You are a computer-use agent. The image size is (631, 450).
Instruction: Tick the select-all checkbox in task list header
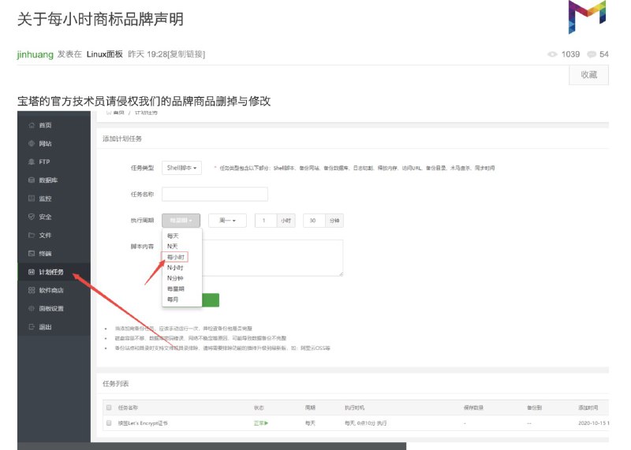coord(109,408)
